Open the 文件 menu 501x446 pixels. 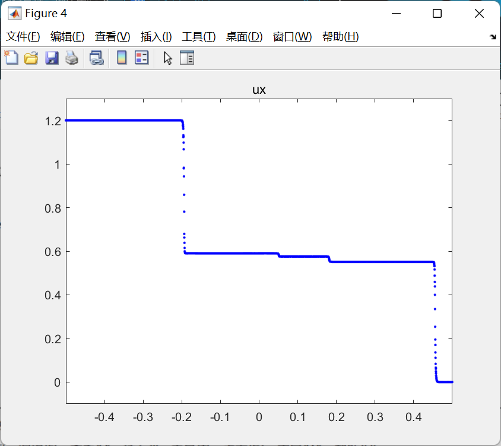[23, 36]
